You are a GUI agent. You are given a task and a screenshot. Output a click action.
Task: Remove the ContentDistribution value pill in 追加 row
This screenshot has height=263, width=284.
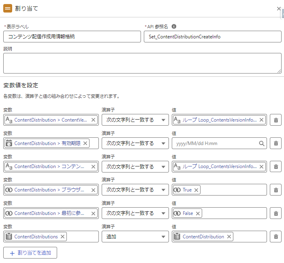click(229, 237)
